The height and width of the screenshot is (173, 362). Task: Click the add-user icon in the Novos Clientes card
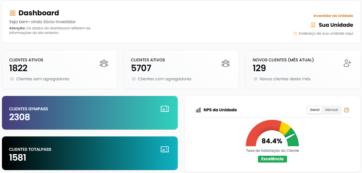(347, 63)
